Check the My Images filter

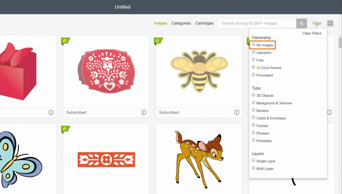click(253, 44)
